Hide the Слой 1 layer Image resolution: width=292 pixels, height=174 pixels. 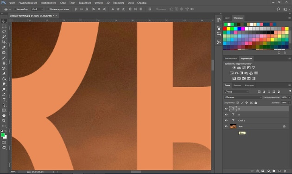coord(226,120)
